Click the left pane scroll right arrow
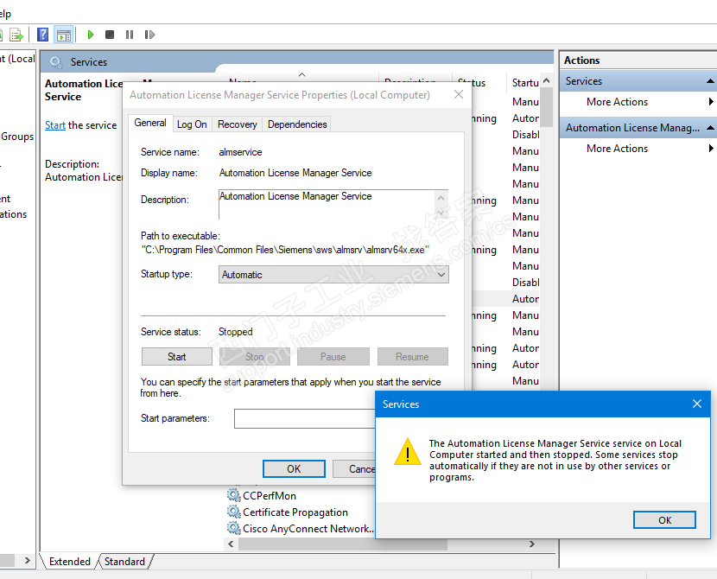The width and height of the screenshot is (717, 579). click(x=28, y=560)
